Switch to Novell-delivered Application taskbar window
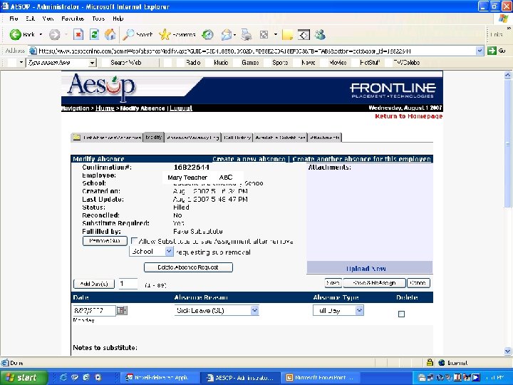 coord(161,377)
